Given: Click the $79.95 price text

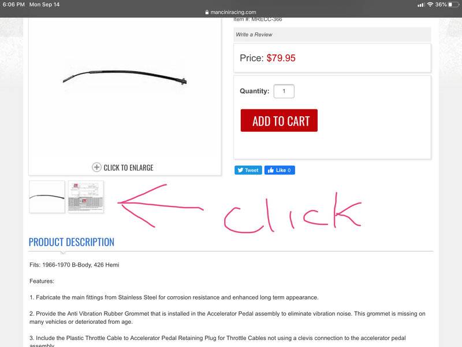Looking at the screenshot, I should tap(281, 58).
